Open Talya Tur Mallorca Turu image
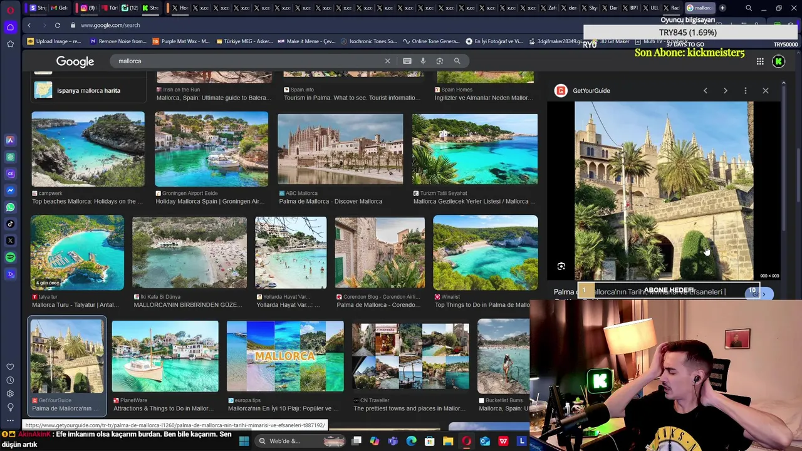Screen dimensions: 802x451 (78, 252)
